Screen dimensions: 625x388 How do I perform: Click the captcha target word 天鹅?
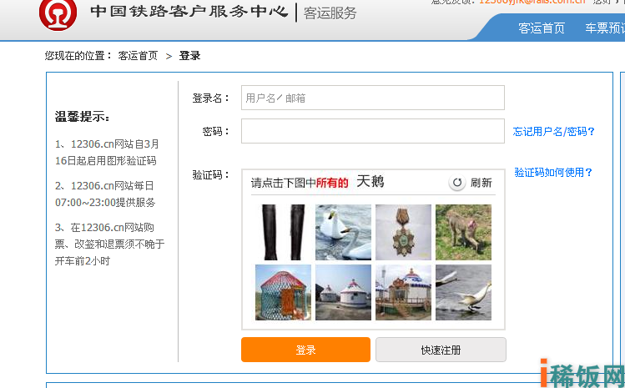pyautogui.click(x=370, y=181)
